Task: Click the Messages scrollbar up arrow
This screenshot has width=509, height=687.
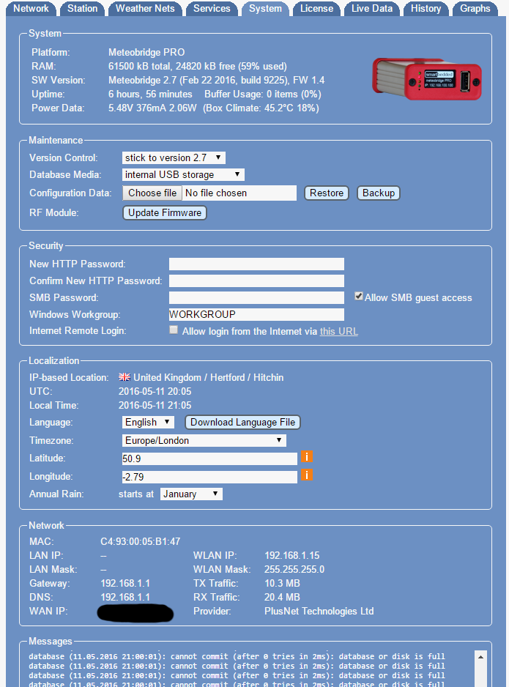Action: (480, 657)
